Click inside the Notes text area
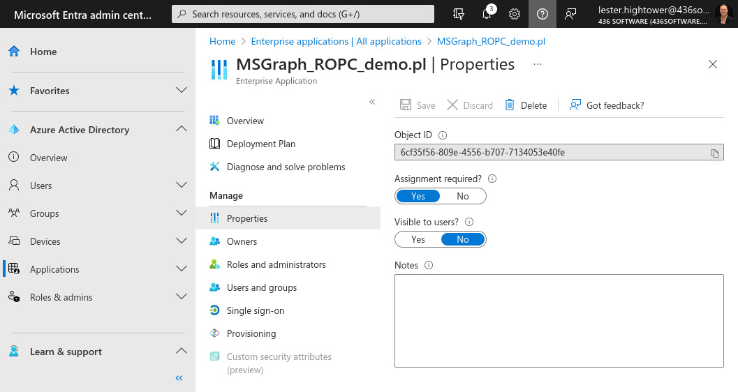Viewport: 738px width, 392px height. pyautogui.click(x=559, y=321)
